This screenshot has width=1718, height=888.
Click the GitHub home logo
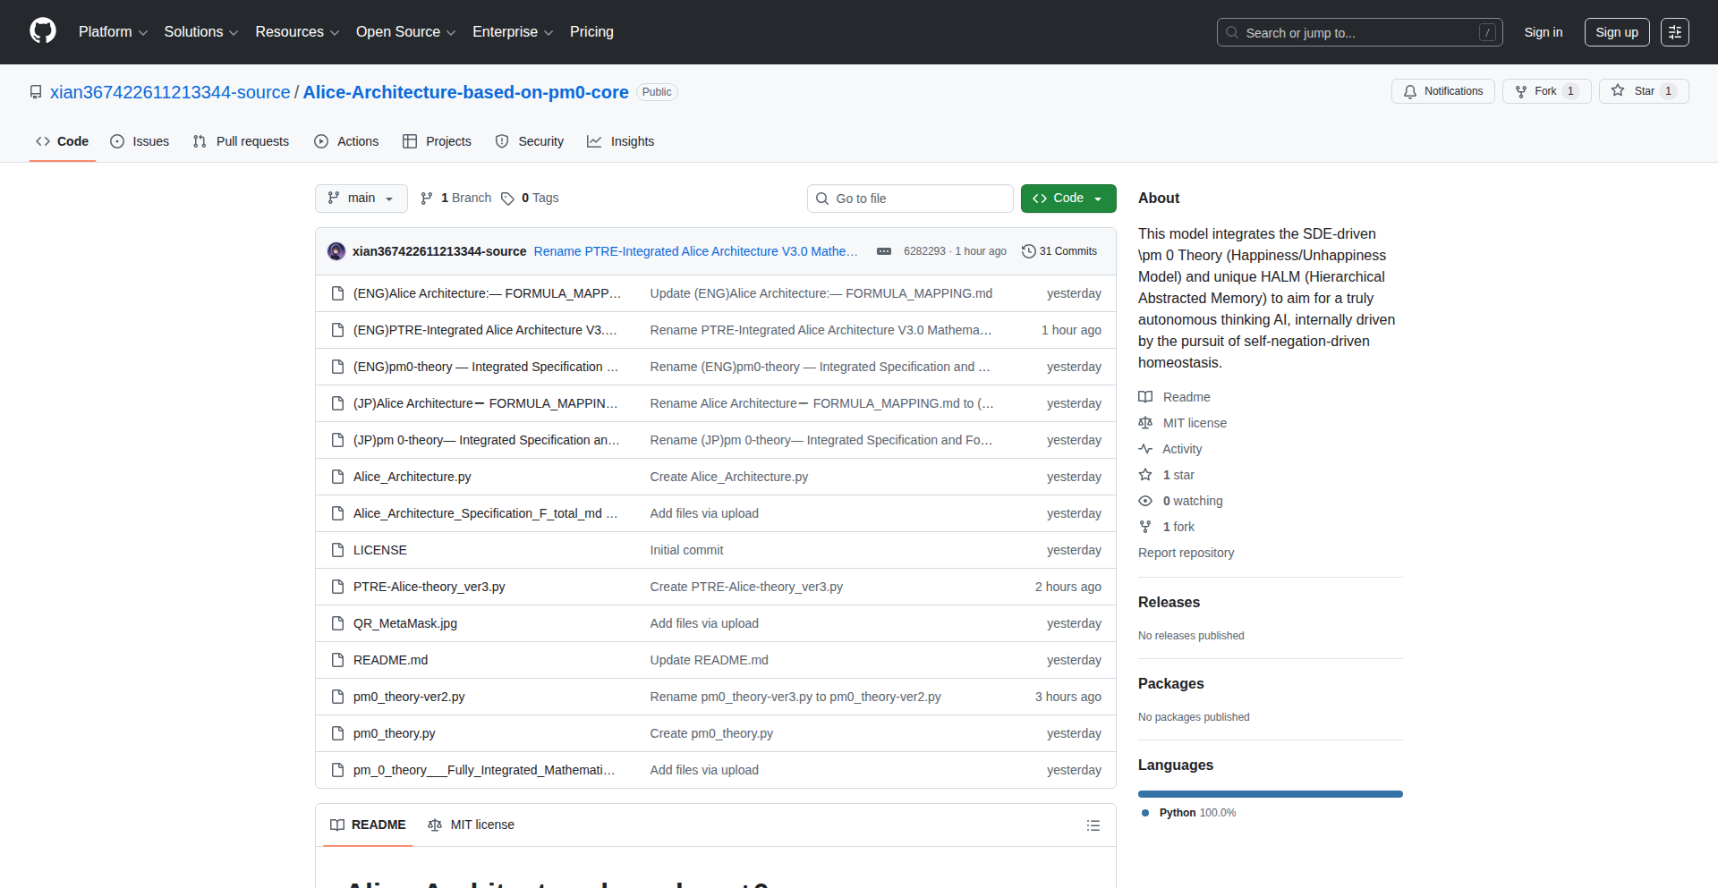pos(41,31)
